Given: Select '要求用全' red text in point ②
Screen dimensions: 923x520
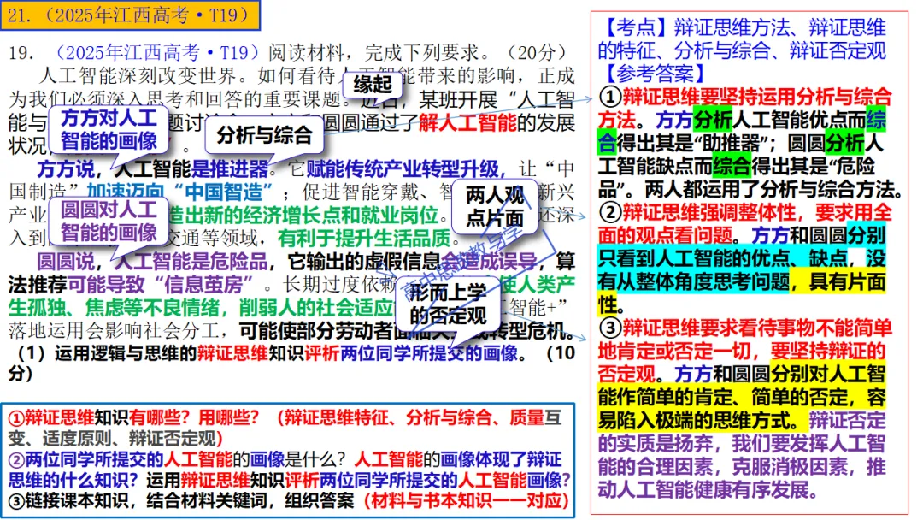Looking at the screenshot, I should click(854, 212).
